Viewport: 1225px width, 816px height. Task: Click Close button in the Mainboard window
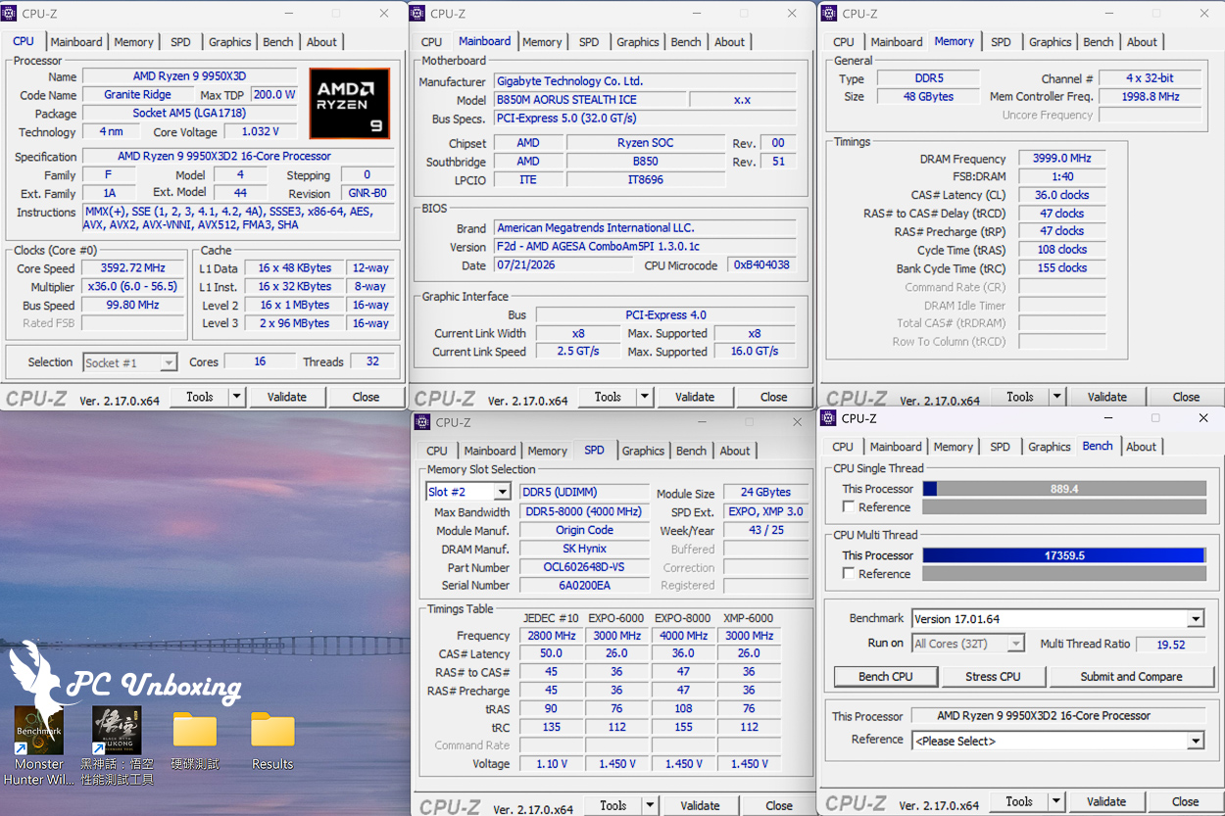[773, 397]
